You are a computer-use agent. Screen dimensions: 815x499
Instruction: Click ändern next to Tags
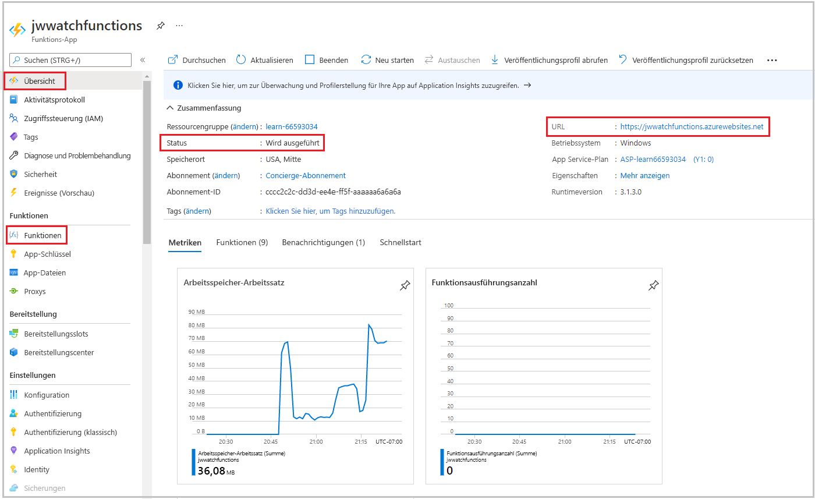[x=197, y=211]
